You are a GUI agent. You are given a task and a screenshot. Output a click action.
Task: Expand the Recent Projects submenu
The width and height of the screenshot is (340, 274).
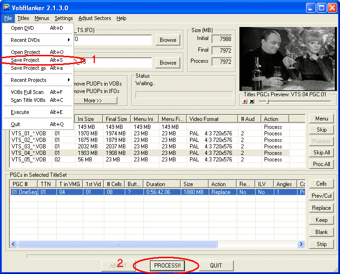click(38, 80)
